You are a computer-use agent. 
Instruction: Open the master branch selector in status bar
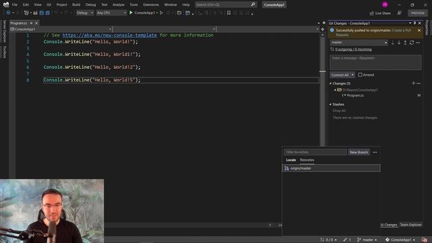(x=367, y=240)
